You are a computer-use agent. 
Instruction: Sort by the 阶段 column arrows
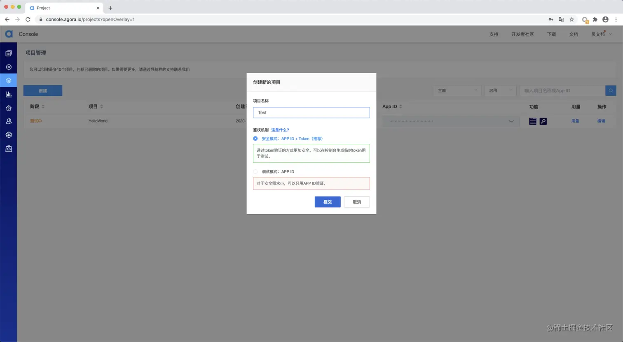coord(43,106)
